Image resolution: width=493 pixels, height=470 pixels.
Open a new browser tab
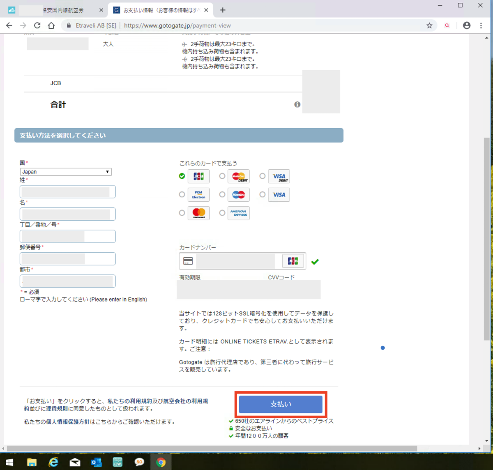tap(223, 10)
